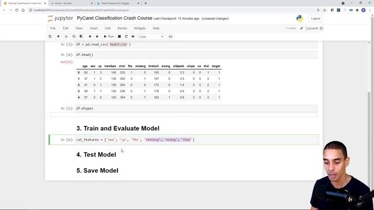Image resolution: width=374 pixels, height=210 pixels.
Task: Open the Help menu
Action: (x=156, y=28)
